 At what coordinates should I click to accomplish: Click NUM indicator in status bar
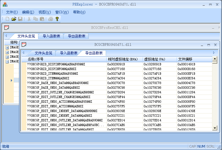201,146
